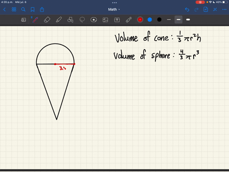Select the Lasso tool
This screenshot has width=229, height=172.
click(82, 20)
